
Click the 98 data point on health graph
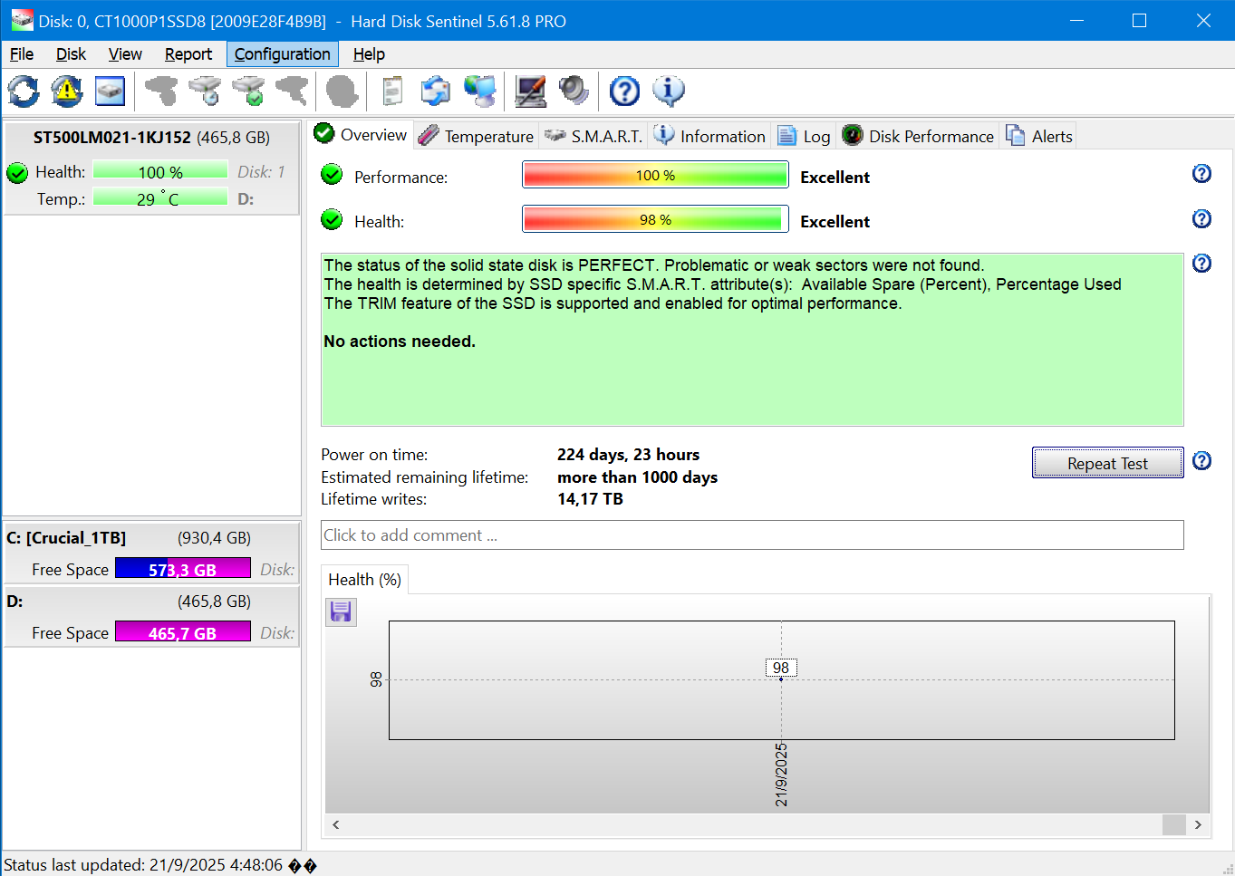781,679
